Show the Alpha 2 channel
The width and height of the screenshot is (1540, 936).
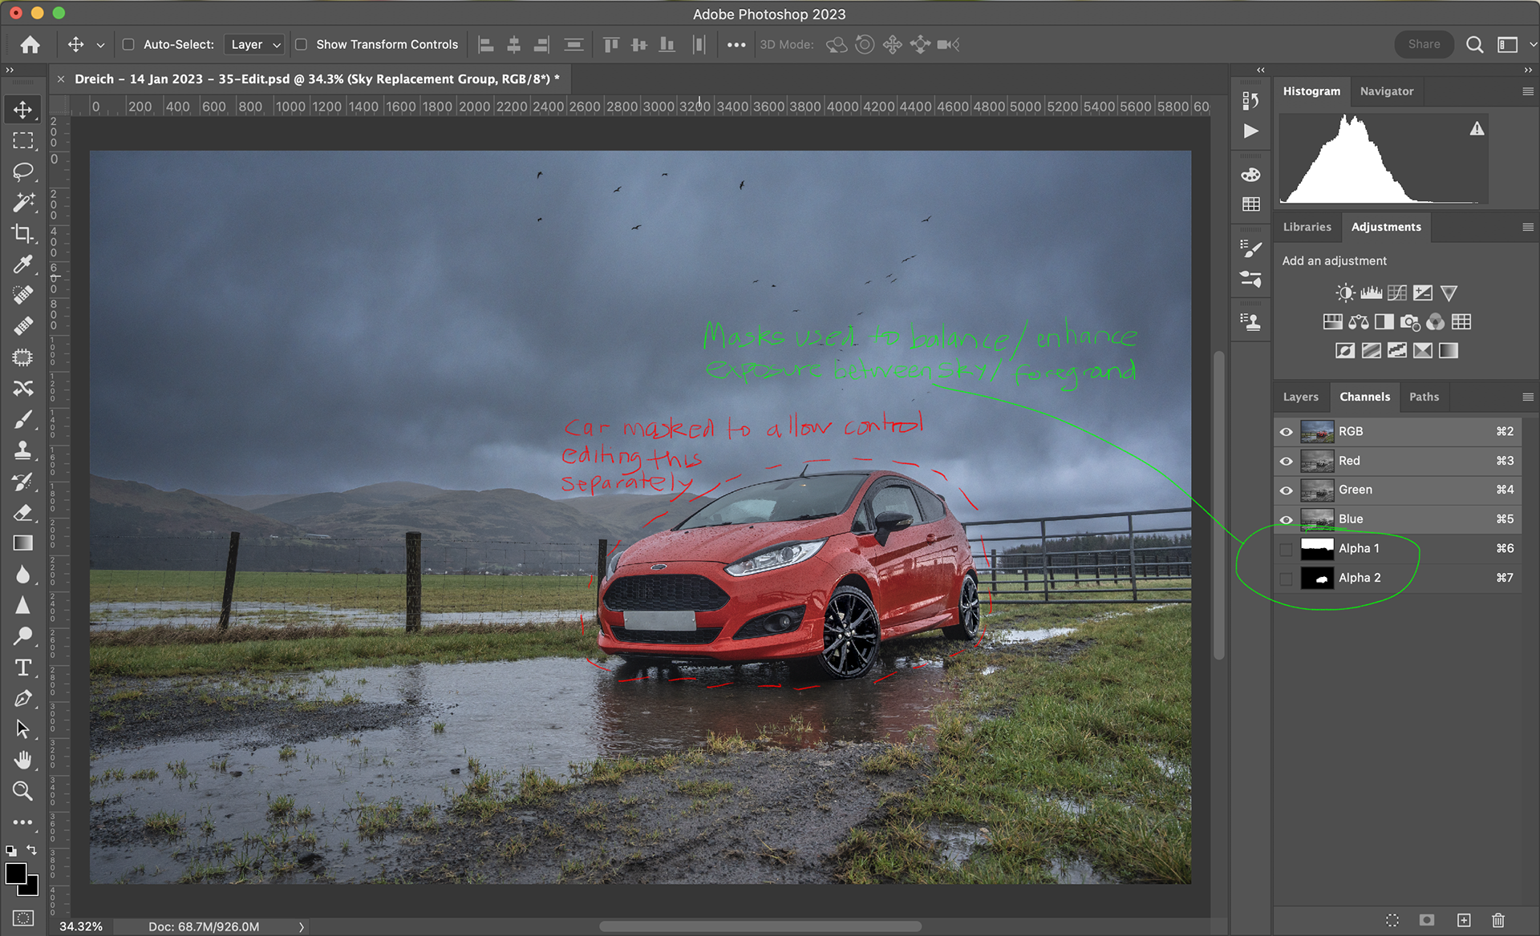[x=1286, y=579]
